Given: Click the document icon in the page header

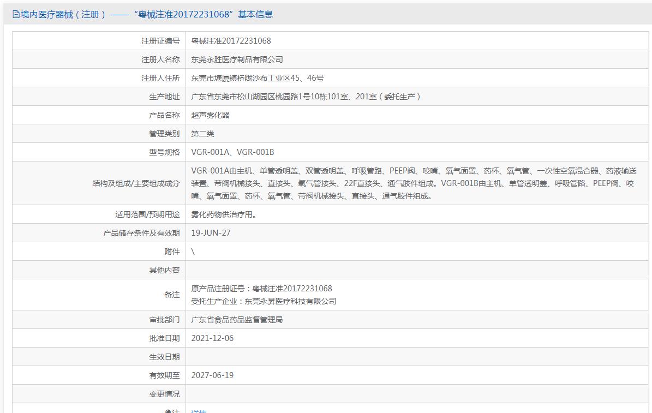Looking at the screenshot, I should (16, 15).
